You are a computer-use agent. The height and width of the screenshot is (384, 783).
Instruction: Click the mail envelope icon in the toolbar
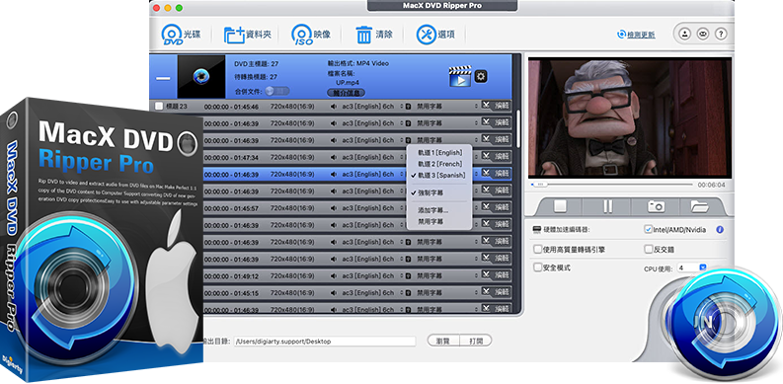[x=703, y=34]
